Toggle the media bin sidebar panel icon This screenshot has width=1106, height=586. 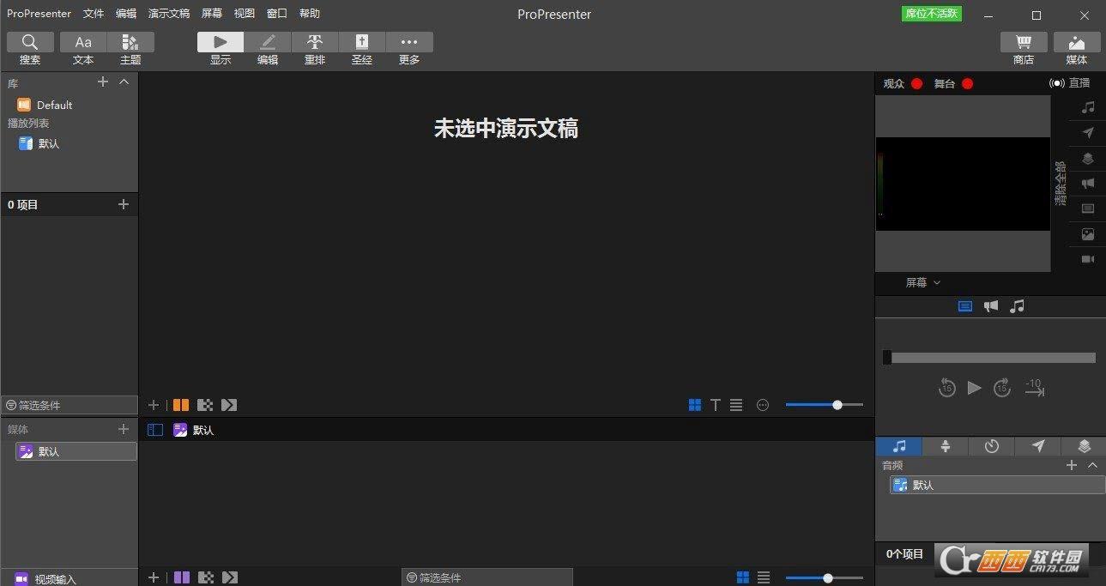click(155, 430)
